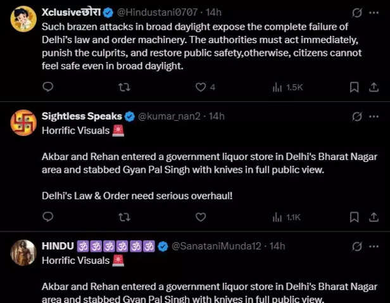Open more options on HINDU post

(x=375, y=246)
